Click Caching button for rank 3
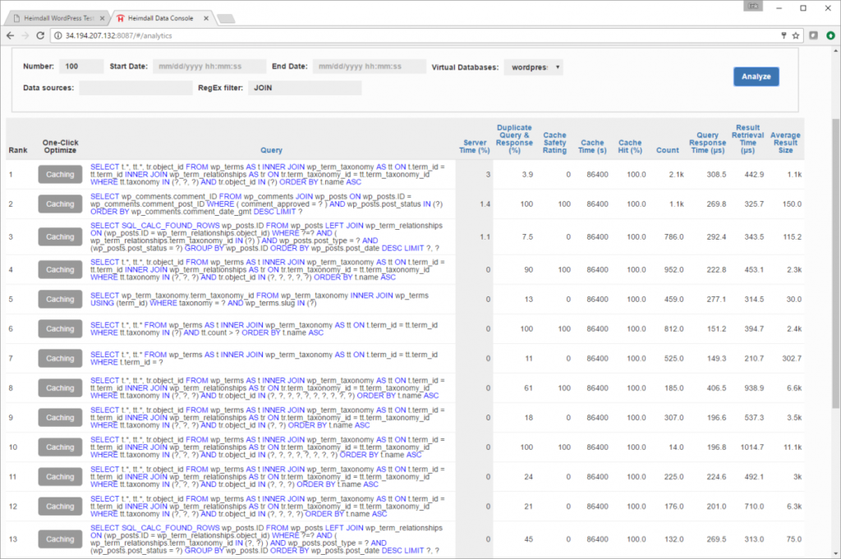 pyautogui.click(x=60, y=236)
